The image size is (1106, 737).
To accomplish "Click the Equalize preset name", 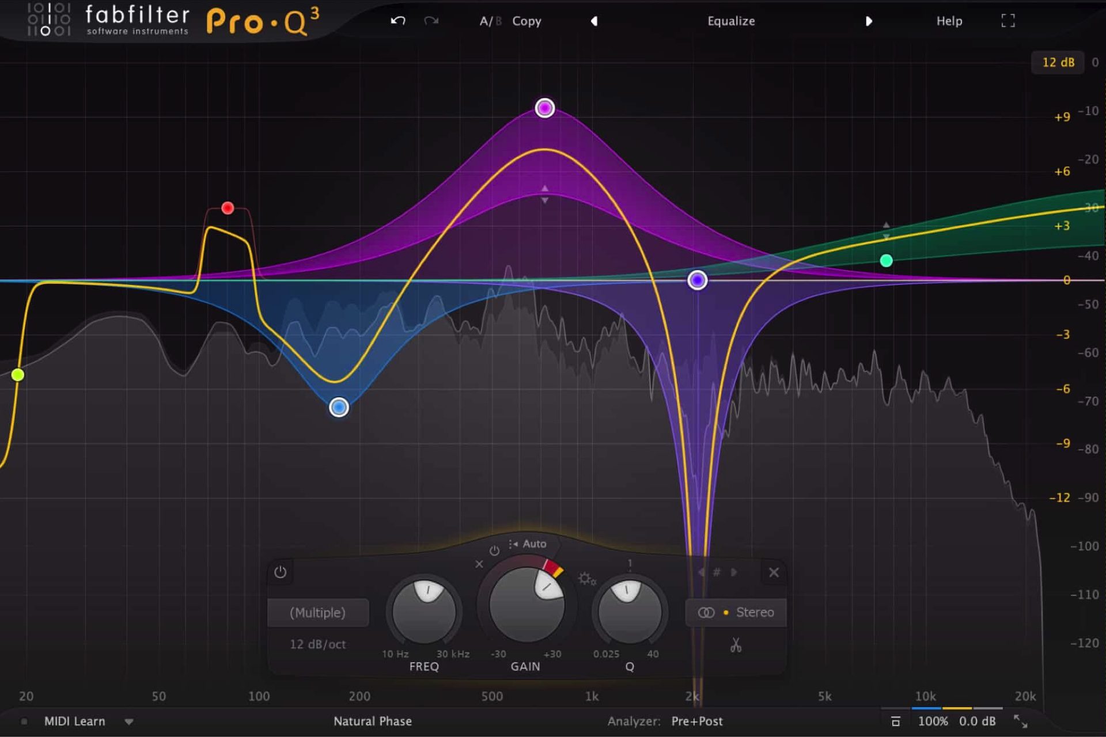I will 731,21.
